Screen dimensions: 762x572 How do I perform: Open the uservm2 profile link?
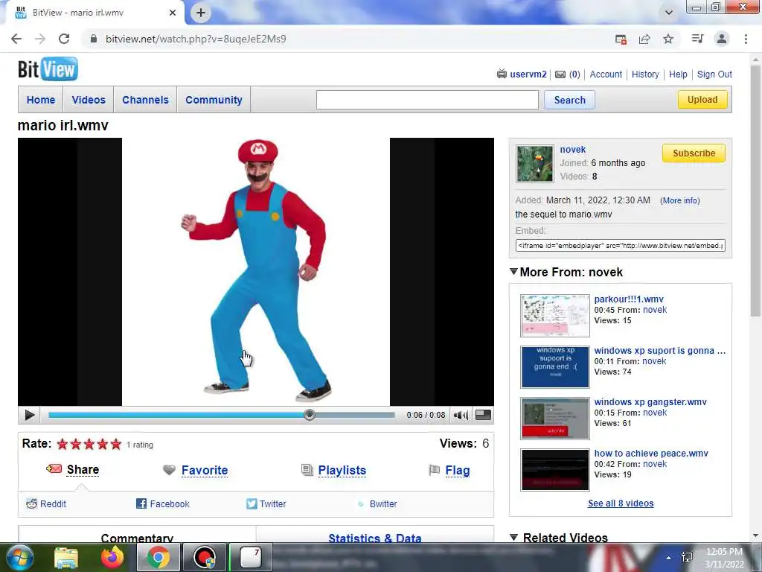pyautogui.click(x=528, y=74)
